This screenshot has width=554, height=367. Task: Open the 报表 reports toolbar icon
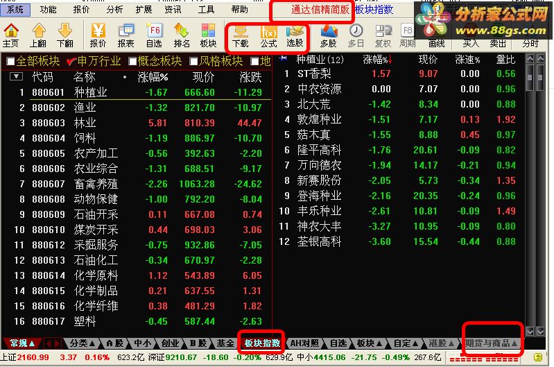[126, 35]
